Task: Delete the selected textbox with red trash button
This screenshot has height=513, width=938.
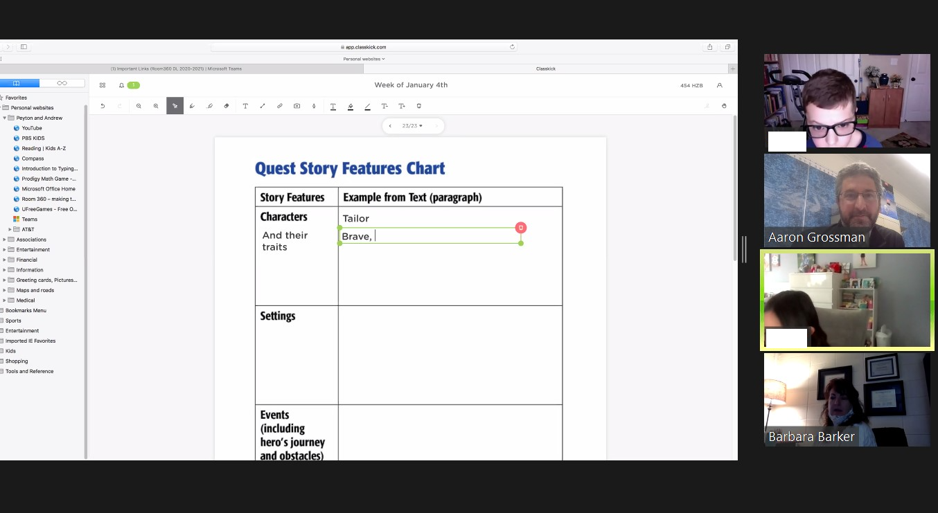Action: (x=521, y=228)
